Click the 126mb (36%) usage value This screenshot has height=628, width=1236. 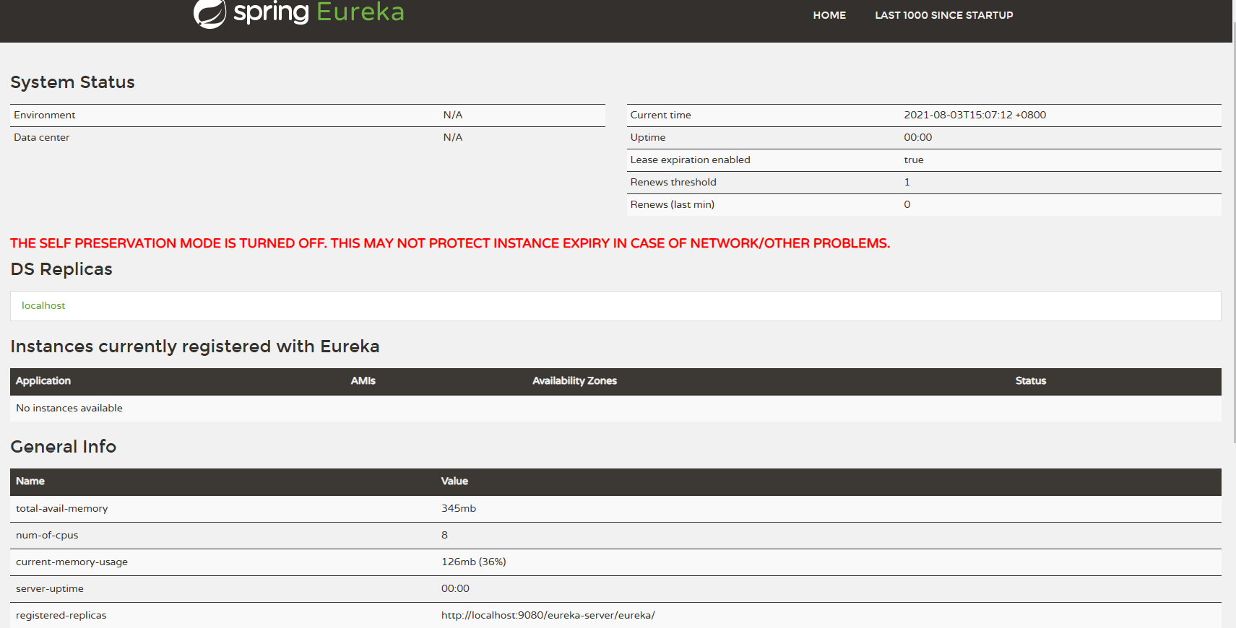[x=474, y=562]
